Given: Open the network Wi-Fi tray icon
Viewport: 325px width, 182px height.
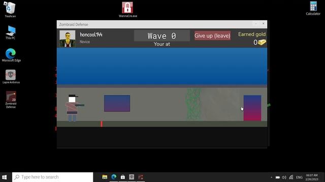Looking at the screenshot, I should tap(291, 177).
